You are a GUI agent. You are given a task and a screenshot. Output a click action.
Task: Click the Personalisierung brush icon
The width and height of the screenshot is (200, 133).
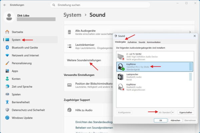pos(7,63)
